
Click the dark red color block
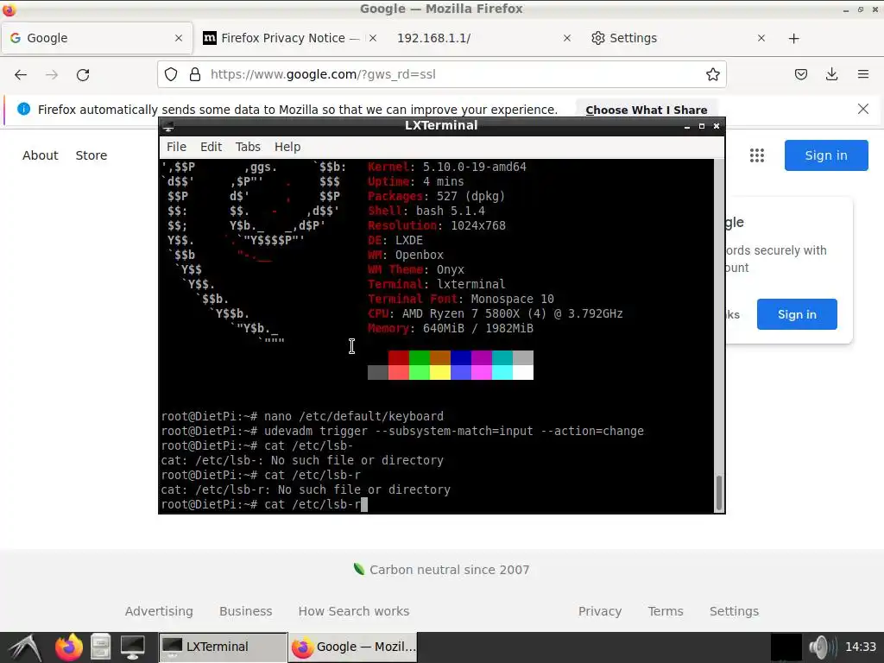click(x=398, y=357)
